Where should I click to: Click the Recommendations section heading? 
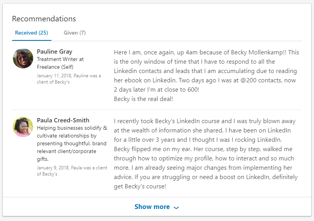[x=44, y=19]
